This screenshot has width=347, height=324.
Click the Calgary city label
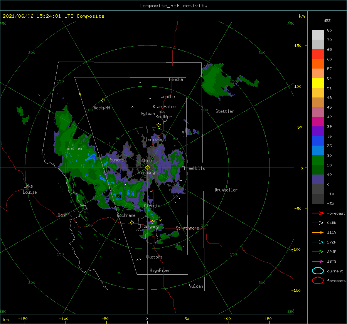(x=150, y=227)
